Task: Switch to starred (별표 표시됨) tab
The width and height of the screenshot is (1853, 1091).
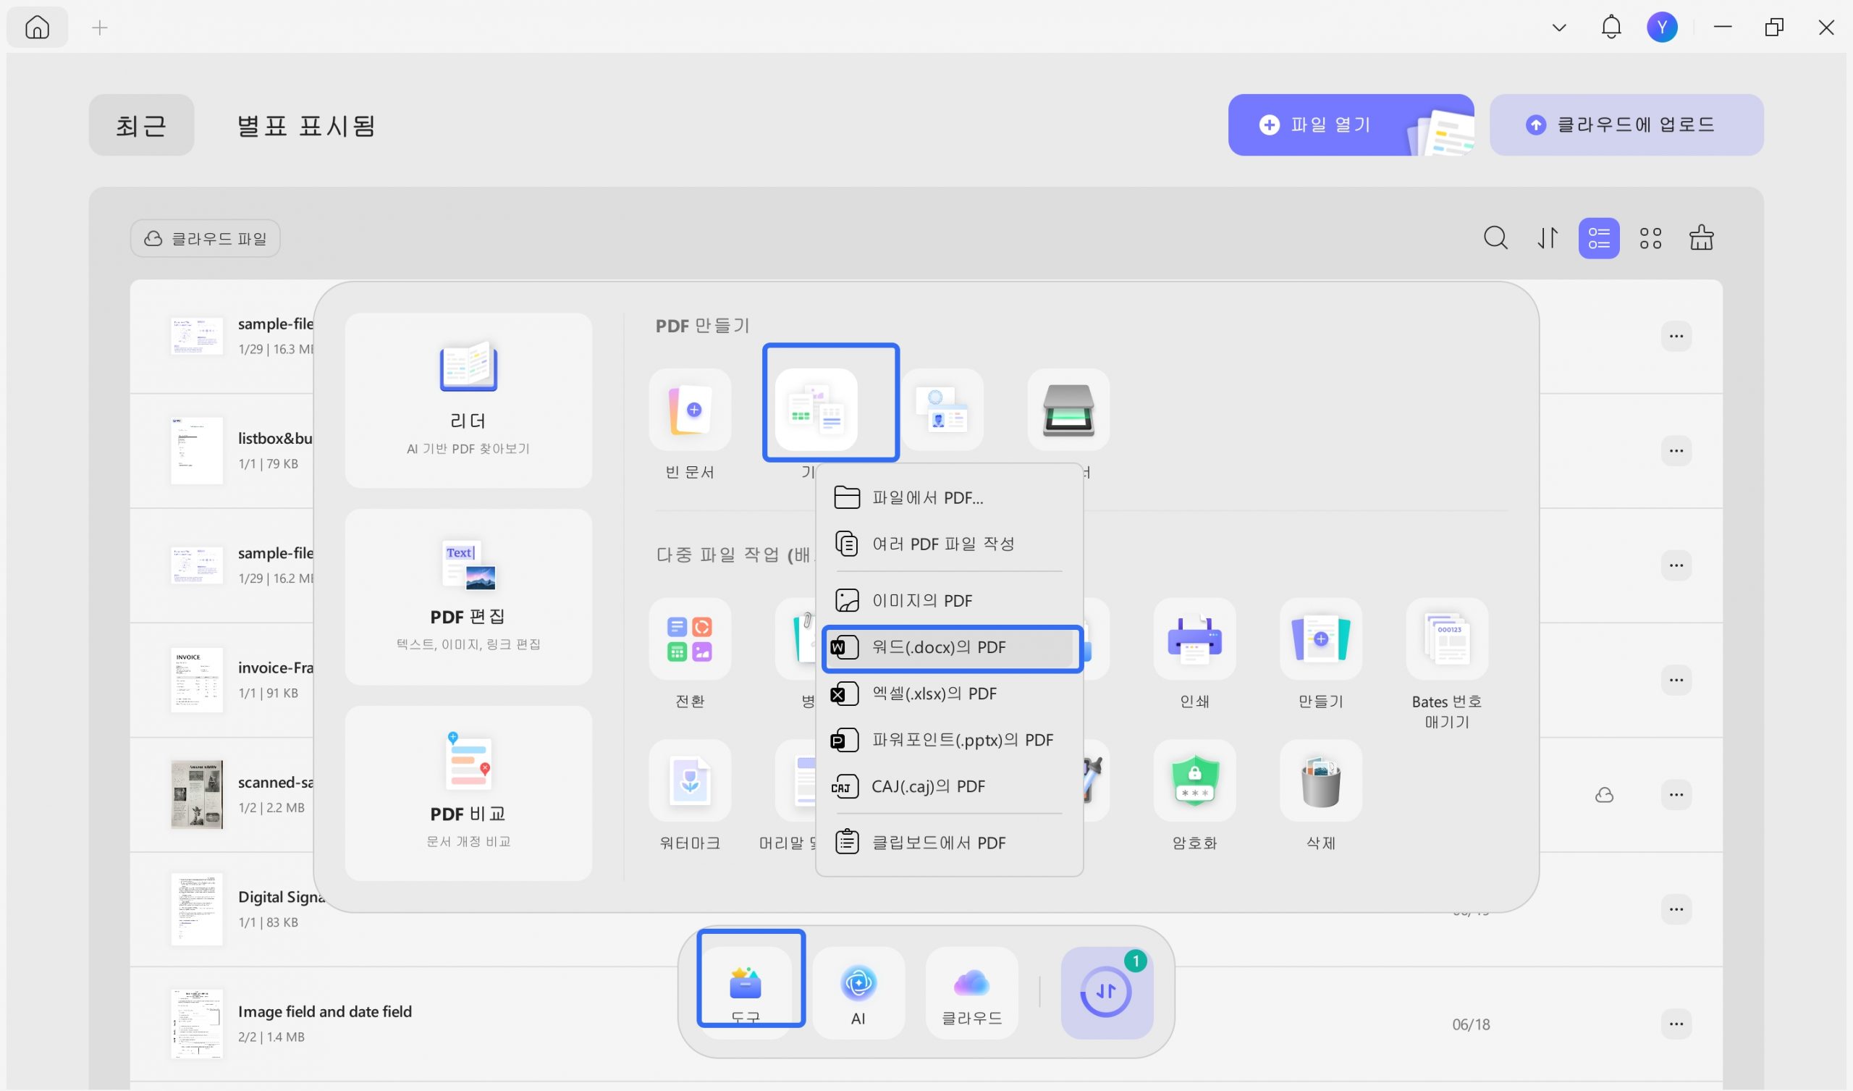Action: coord(306,125)
